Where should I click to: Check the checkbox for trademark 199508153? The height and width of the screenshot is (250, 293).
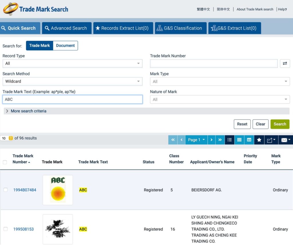5,229
